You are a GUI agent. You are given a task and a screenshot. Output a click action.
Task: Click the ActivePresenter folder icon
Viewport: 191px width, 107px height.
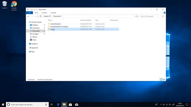point(49,24)
